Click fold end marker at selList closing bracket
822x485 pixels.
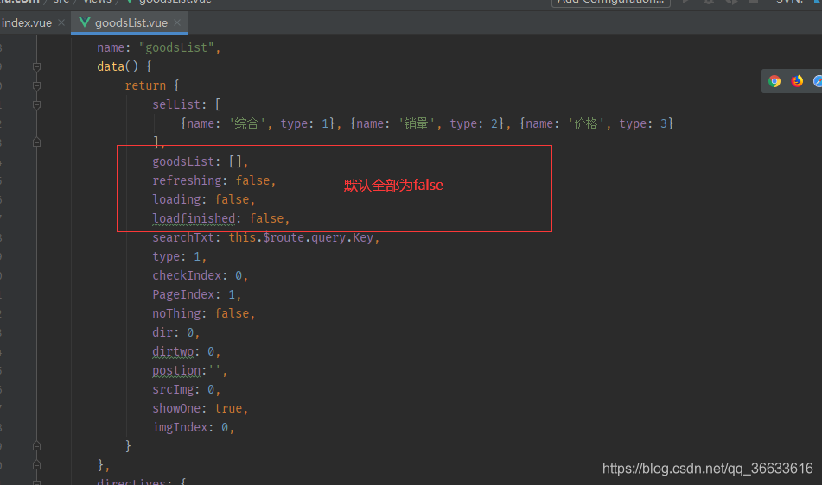click(x=36, y=142)
